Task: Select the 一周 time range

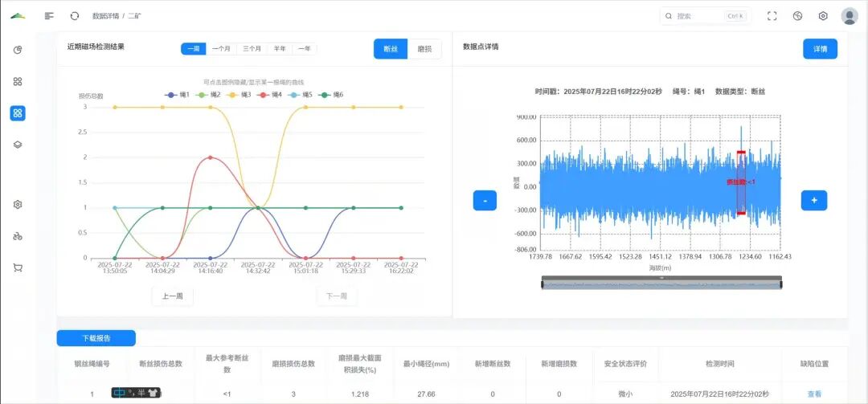Action: (x=194, y=49)
